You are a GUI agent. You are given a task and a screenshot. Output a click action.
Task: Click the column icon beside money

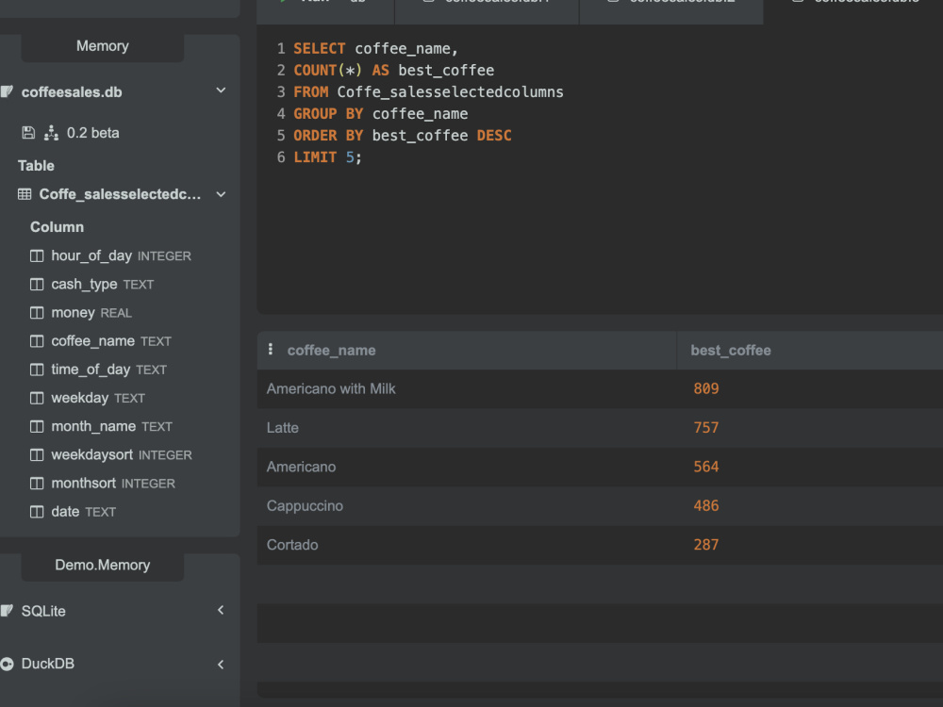[x=37, y=313]
